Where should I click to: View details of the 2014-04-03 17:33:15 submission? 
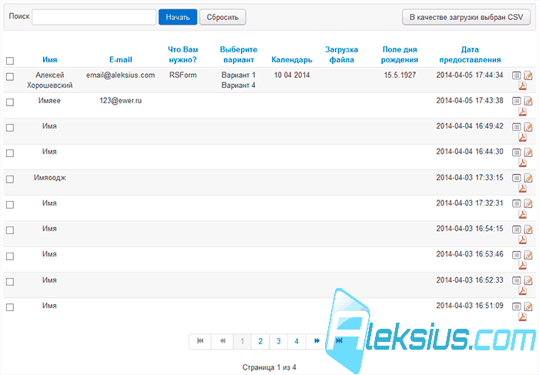click(x=517, y=178)
